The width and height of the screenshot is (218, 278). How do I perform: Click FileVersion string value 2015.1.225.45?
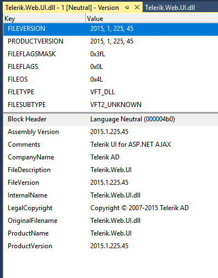tap(109, 183)
